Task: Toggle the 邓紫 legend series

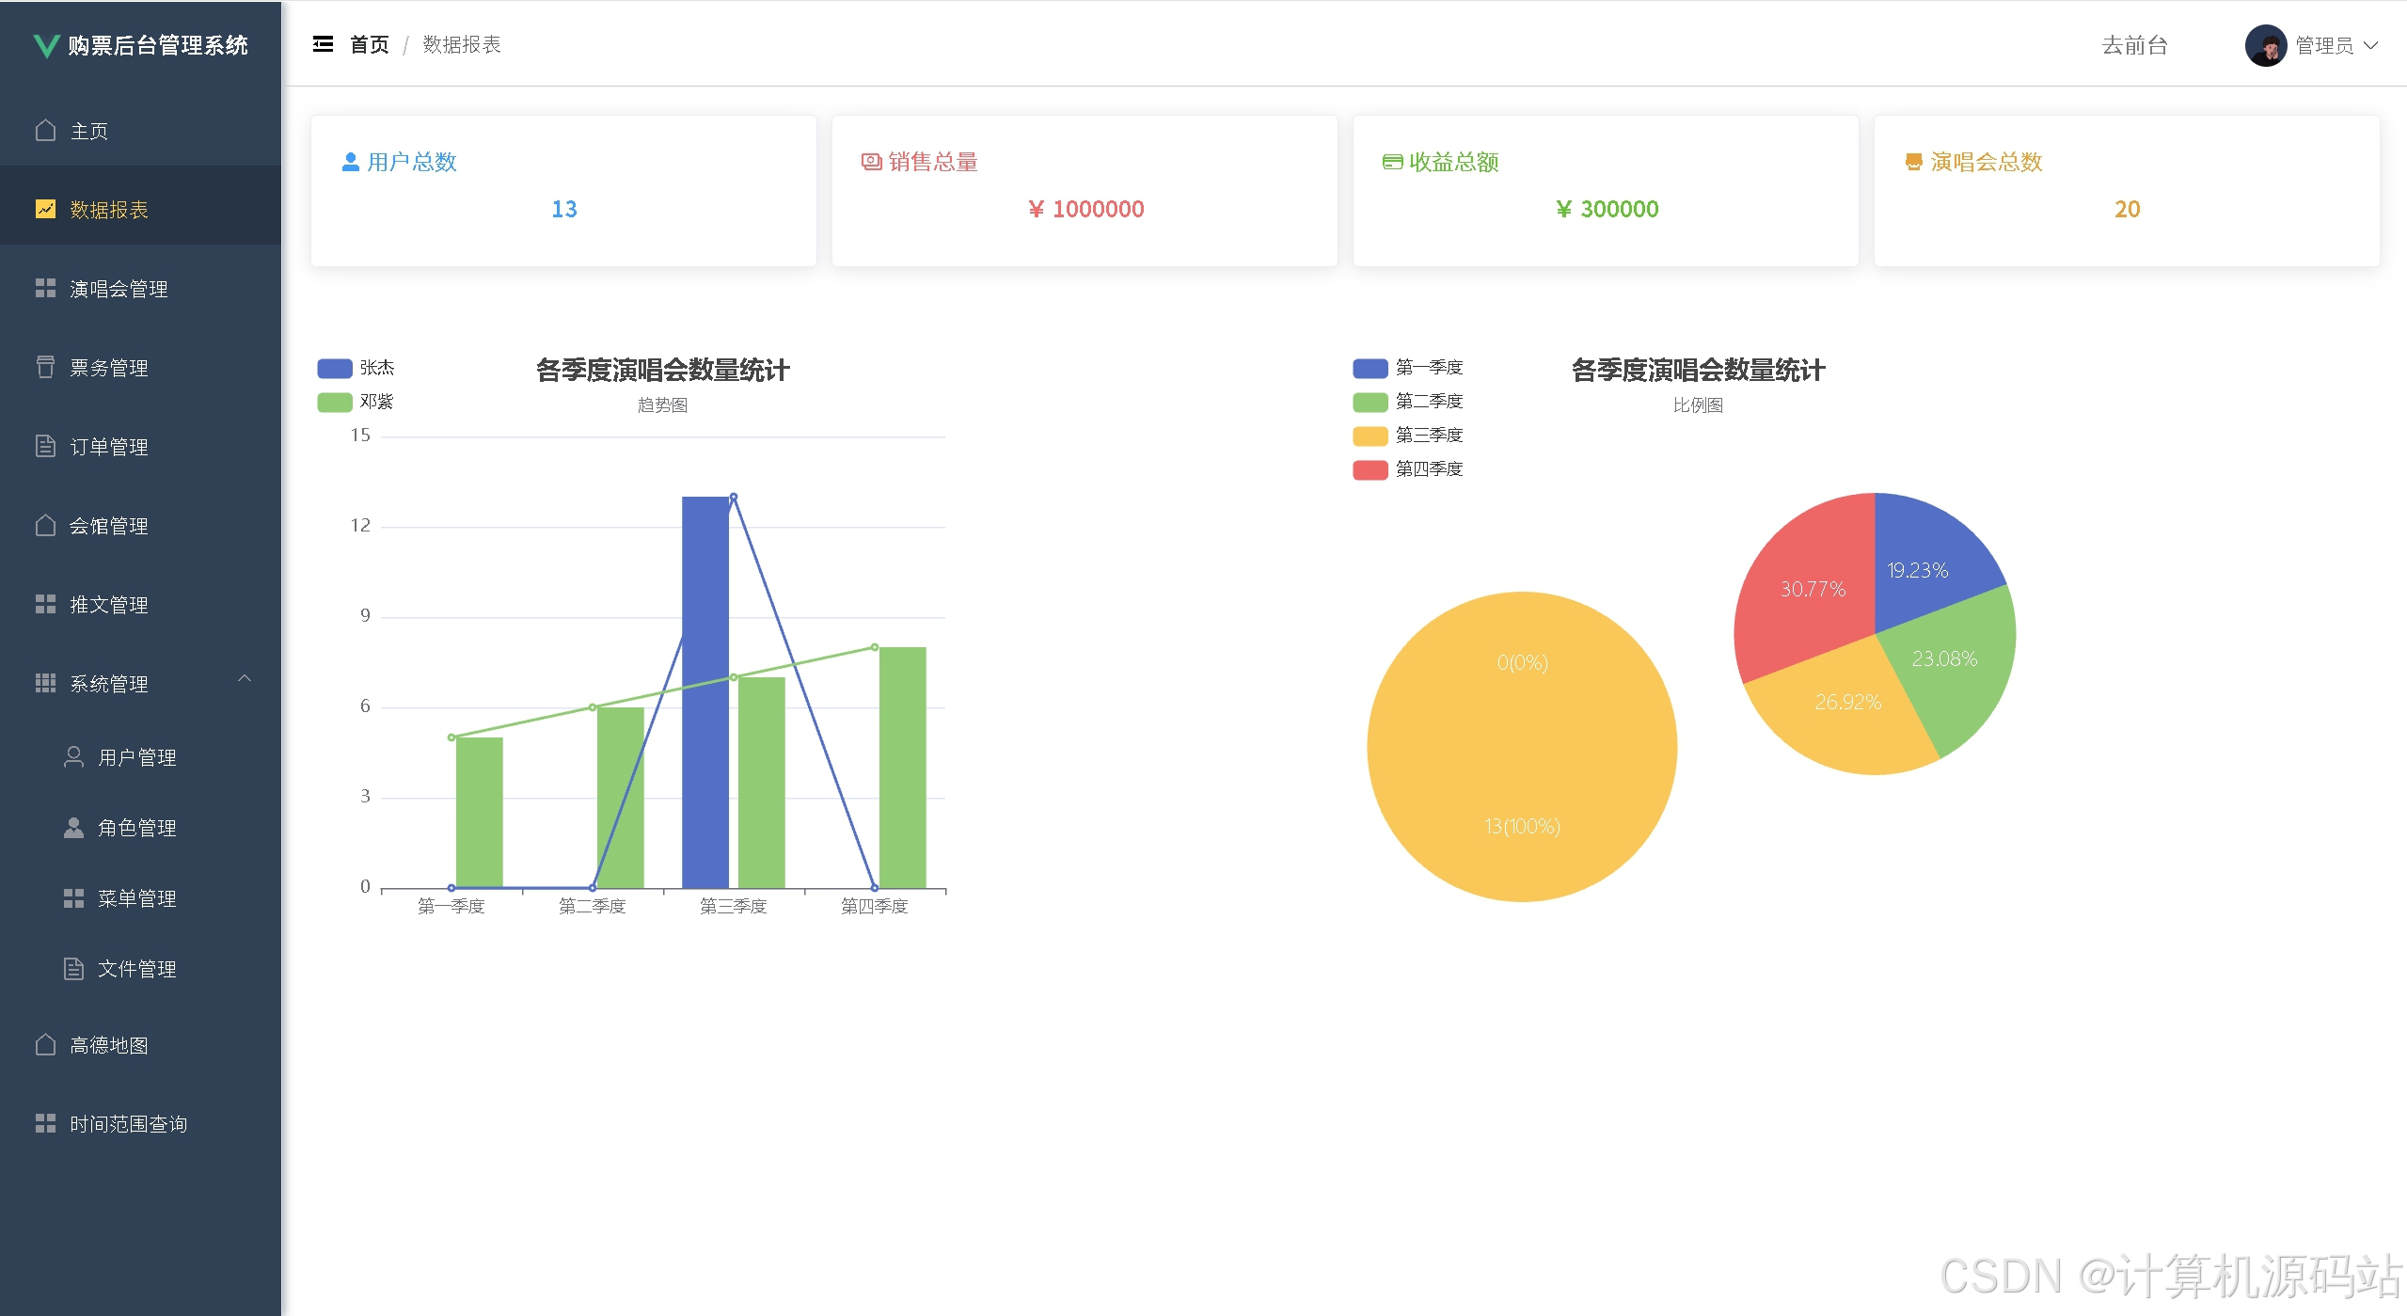Action: point(356,402)
